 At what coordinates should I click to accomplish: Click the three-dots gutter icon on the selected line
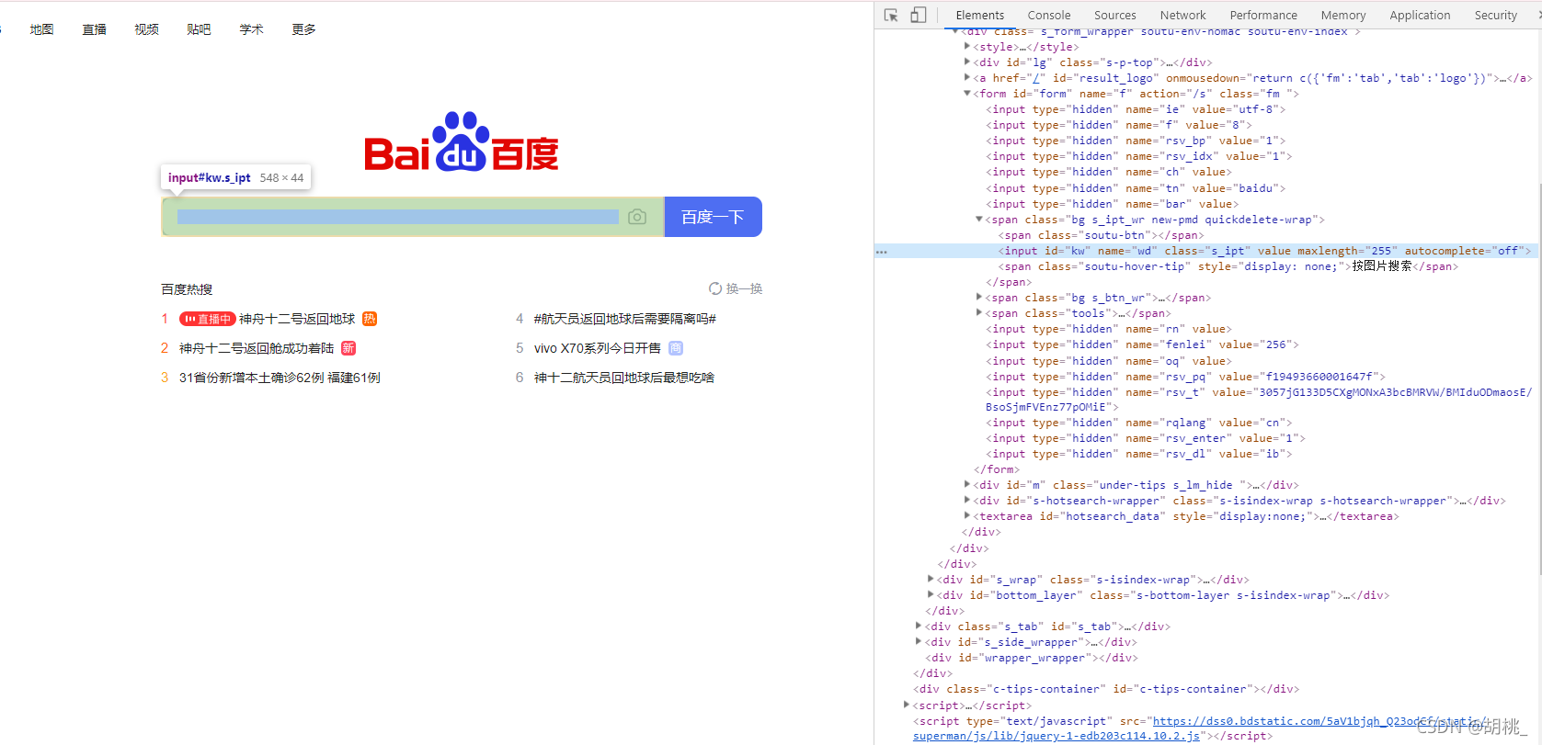pos(882,252)
